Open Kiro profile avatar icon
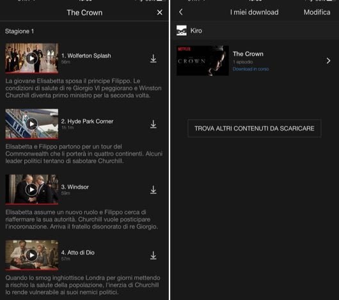Viewport: 339px width, 300px height. (182, 31)
